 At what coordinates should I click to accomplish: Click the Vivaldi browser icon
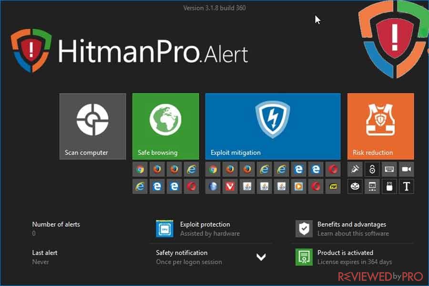coord(230,186)
